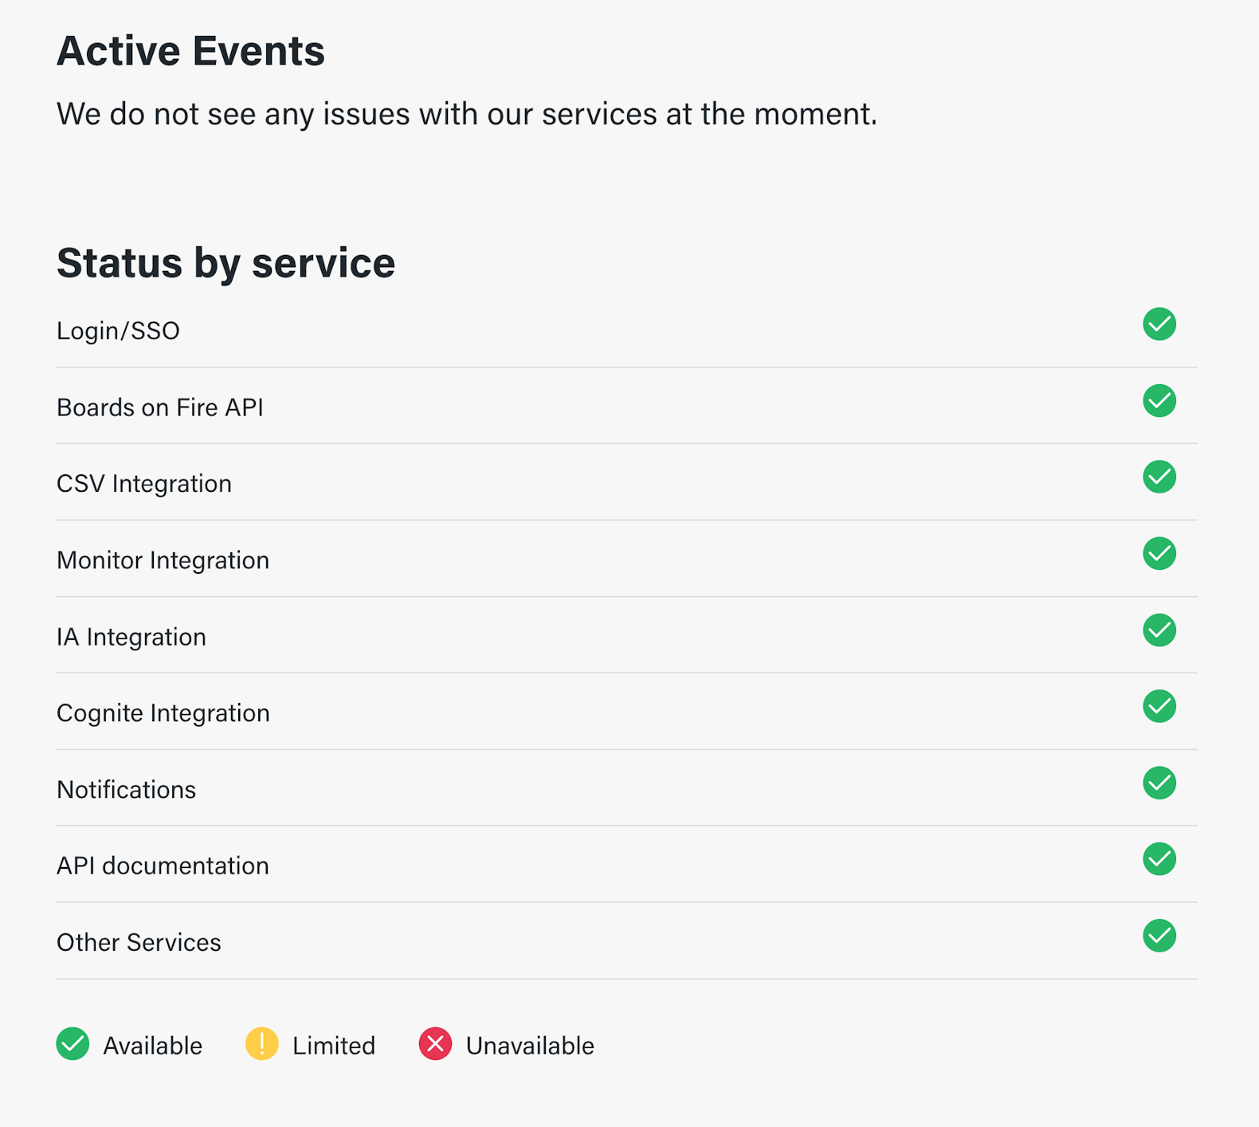Click the API documentation service name
Image resolution: width=1259 pixels, height=1127 pixels.
coord(163,866)
